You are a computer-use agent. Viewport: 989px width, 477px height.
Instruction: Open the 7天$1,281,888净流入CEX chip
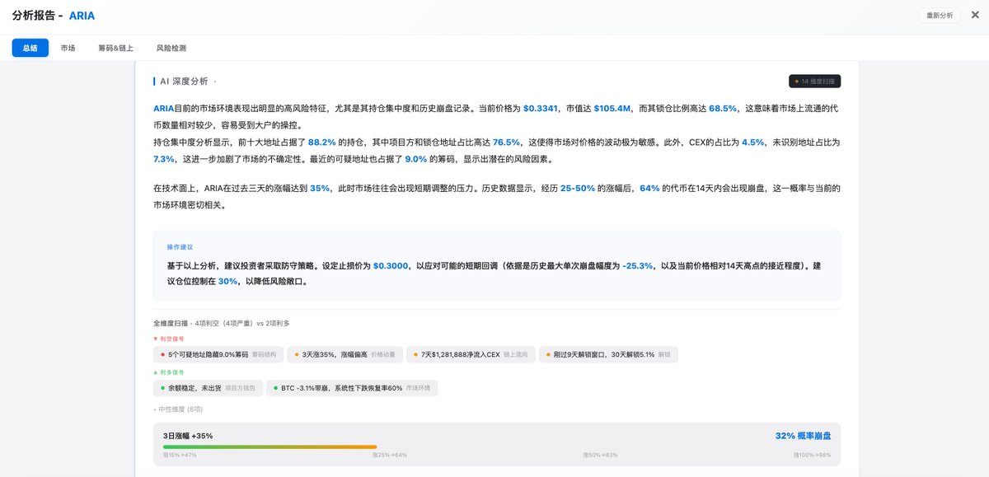tap(470, 354)
